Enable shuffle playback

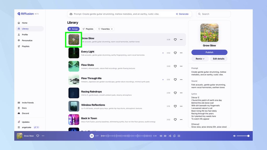point(170,136)
